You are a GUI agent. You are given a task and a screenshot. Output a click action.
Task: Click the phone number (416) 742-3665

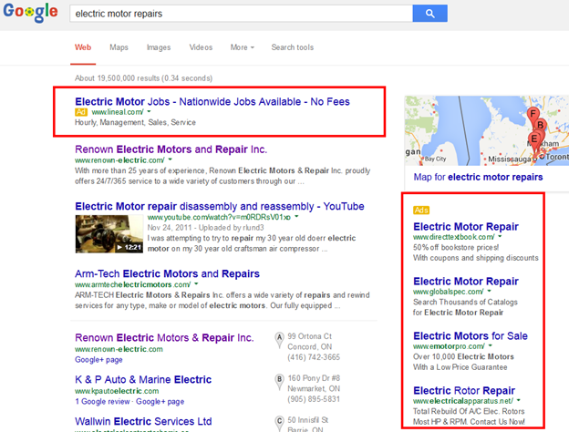[x=314, y=357]
